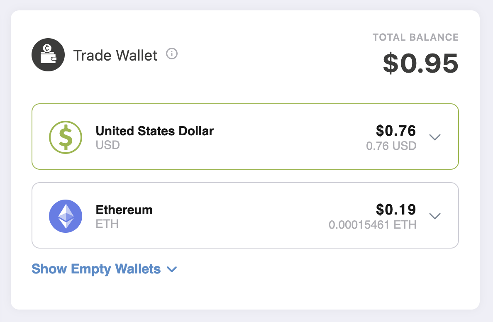Expand the United States Dollar chevron
493x322 pixels.
(x=435, y=137)
